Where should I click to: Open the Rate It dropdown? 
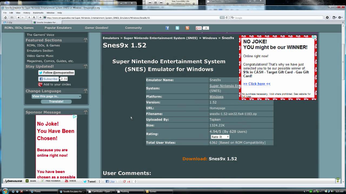tap(220, 137)
